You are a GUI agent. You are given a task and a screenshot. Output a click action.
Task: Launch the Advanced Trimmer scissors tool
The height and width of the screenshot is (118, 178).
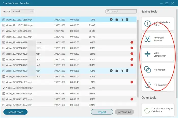click(158, 39)
